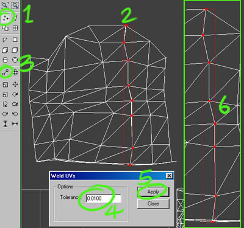This screenshot has width=244, height=228.
Task: Click the four-circle cluster icon beside weld
Action: click(15, 72)
